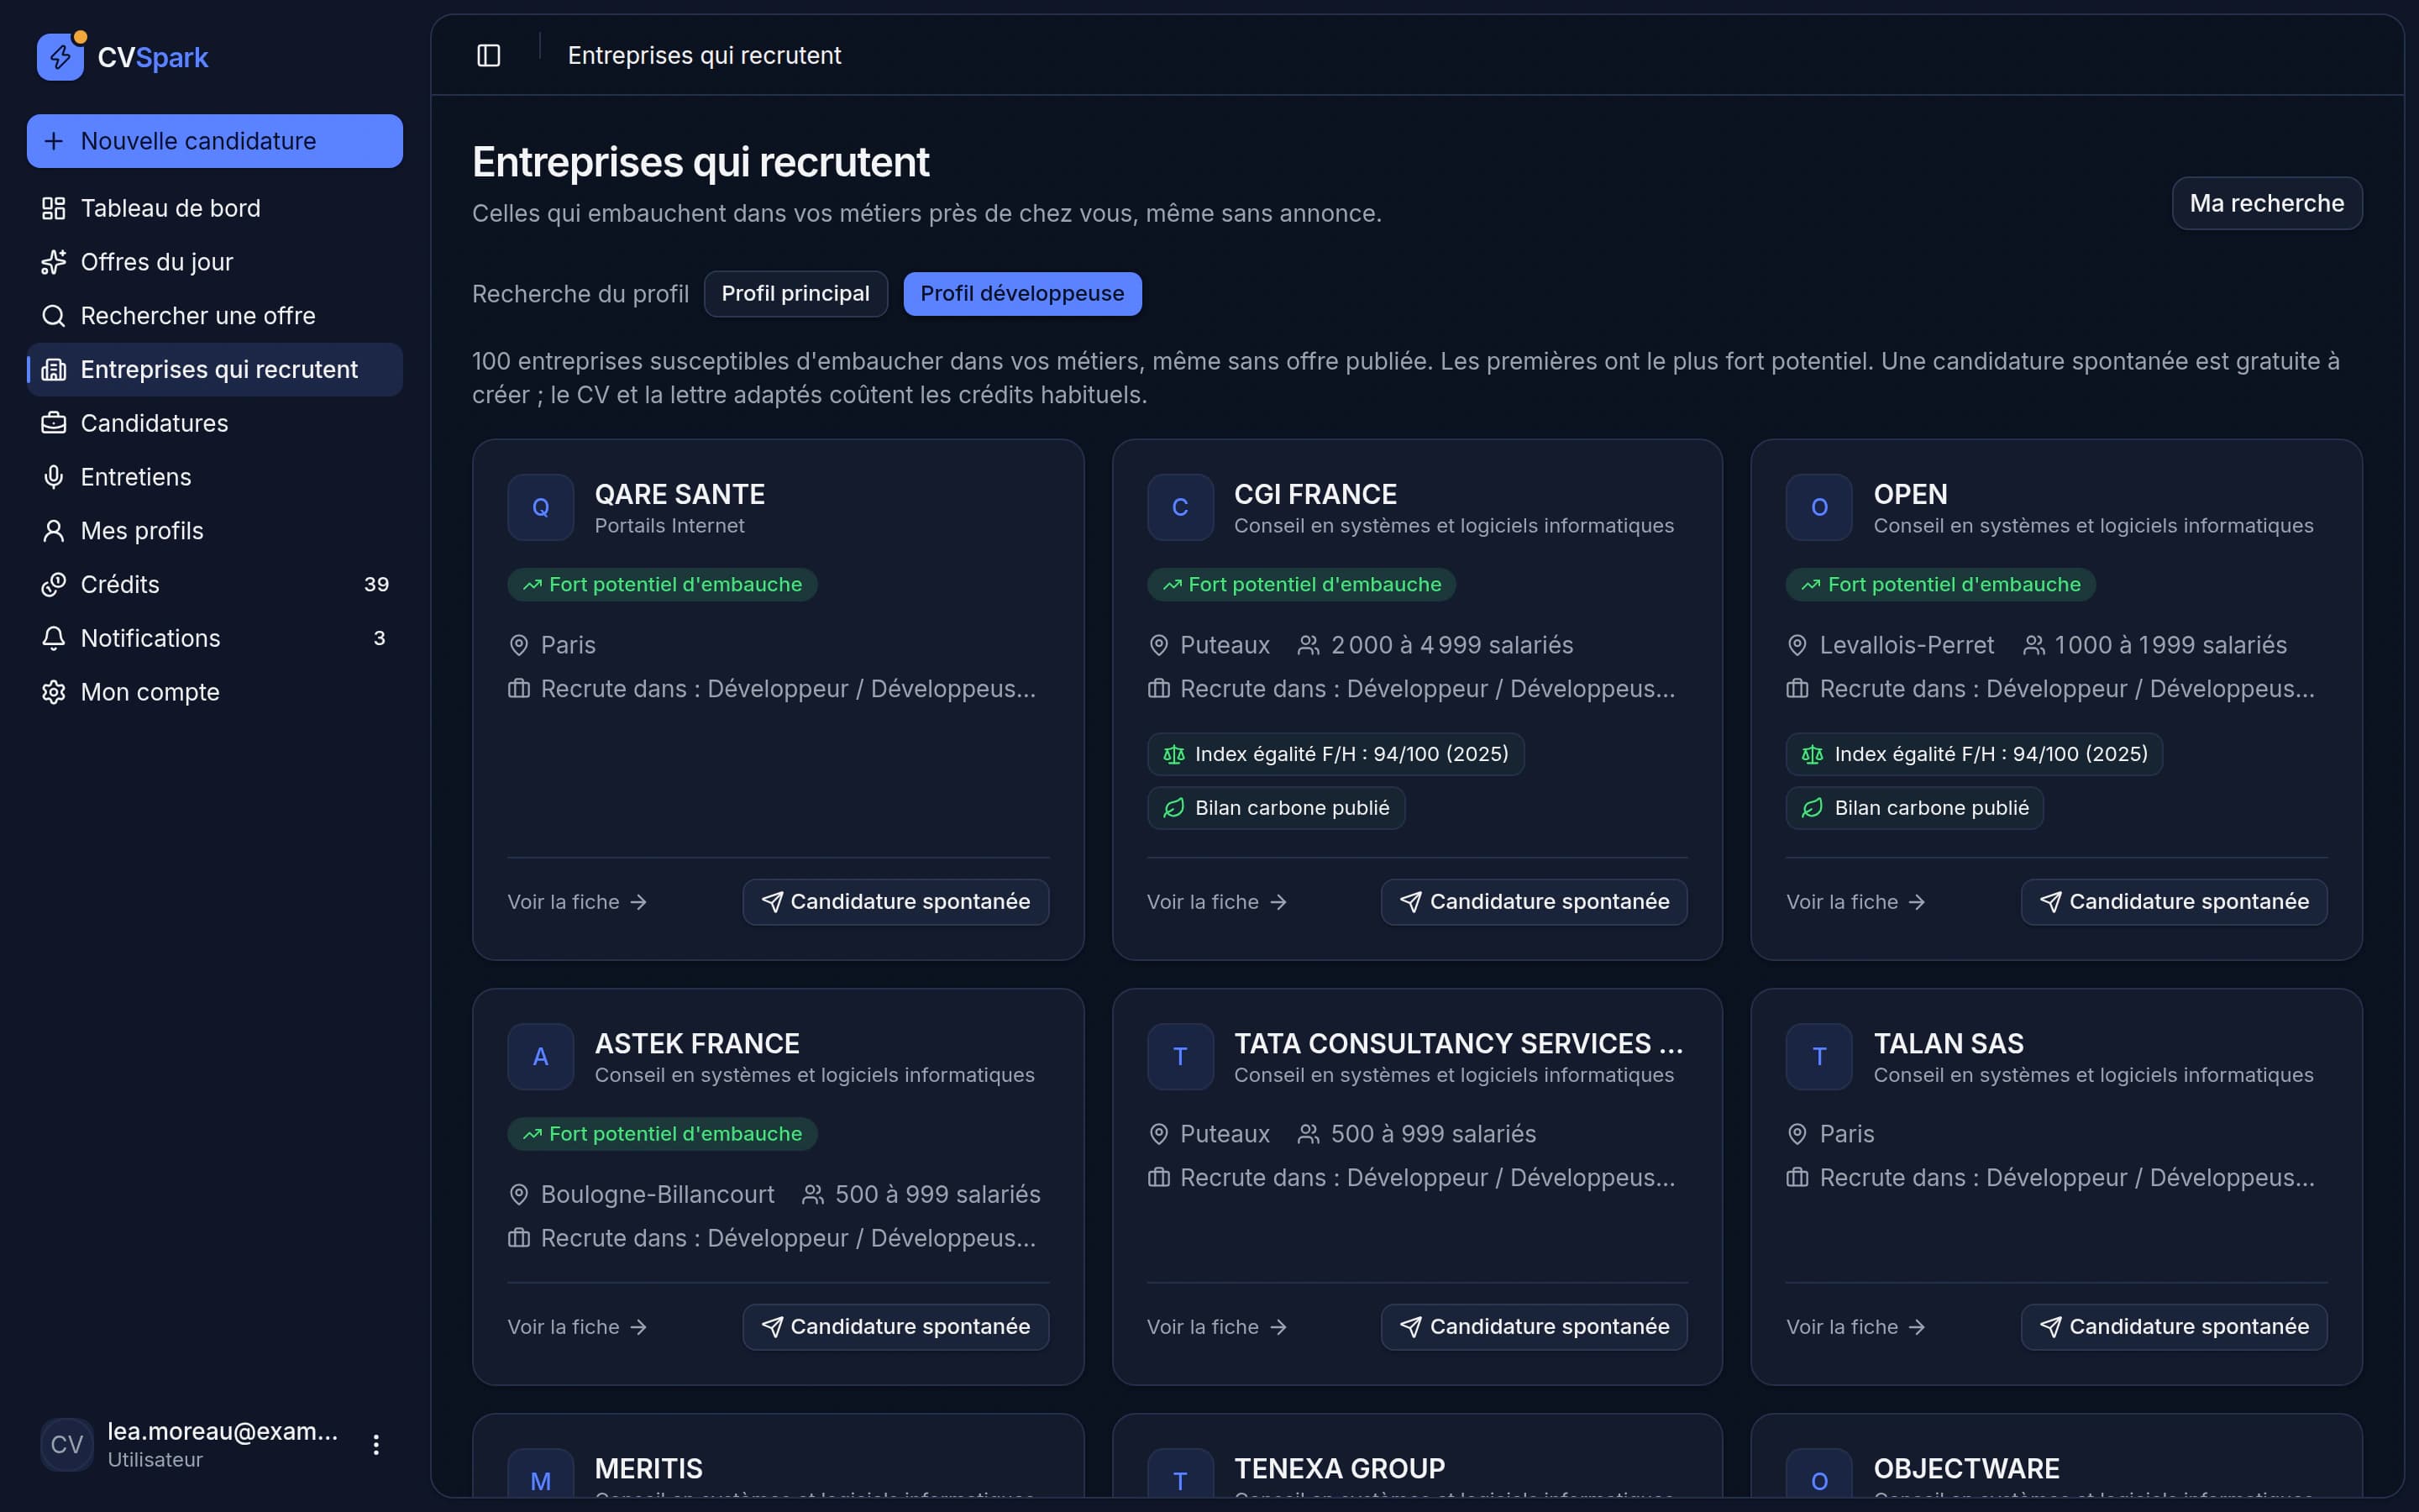Open the Entretiens section

pos(215,477)
